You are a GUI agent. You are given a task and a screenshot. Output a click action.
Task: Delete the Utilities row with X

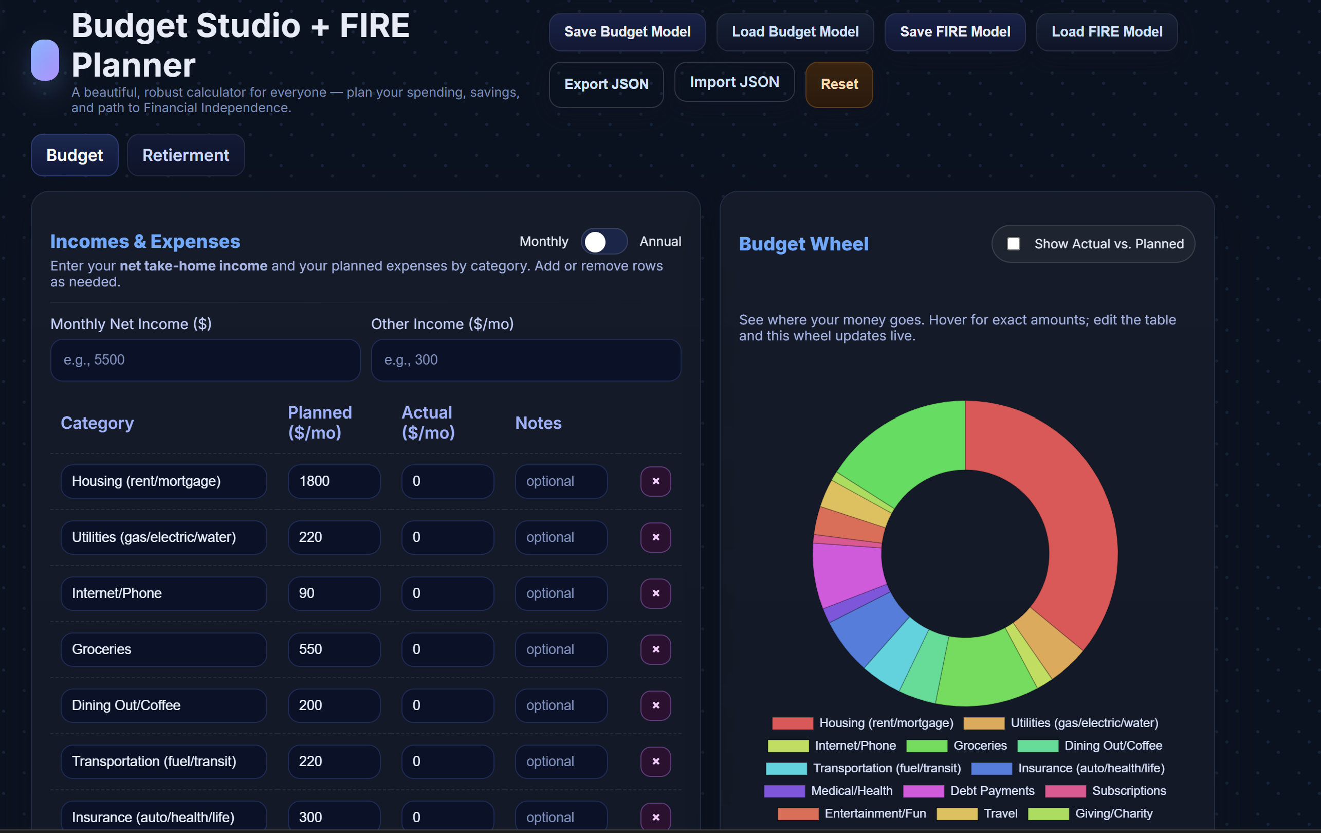point(655,537)
